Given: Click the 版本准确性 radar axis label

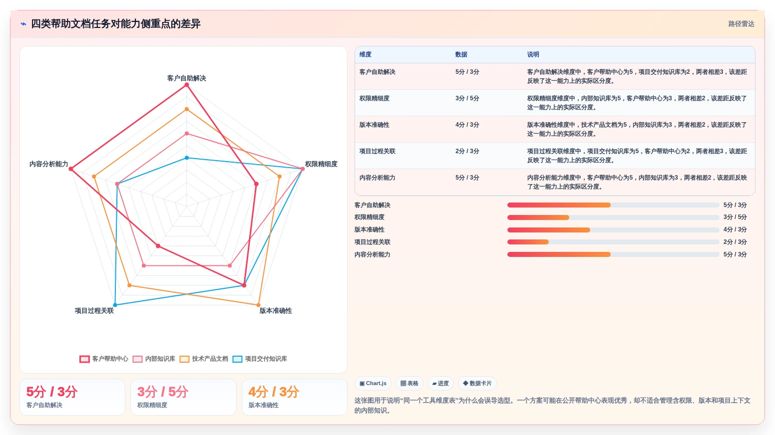Looking at the screenshot, I should [276, 311].
